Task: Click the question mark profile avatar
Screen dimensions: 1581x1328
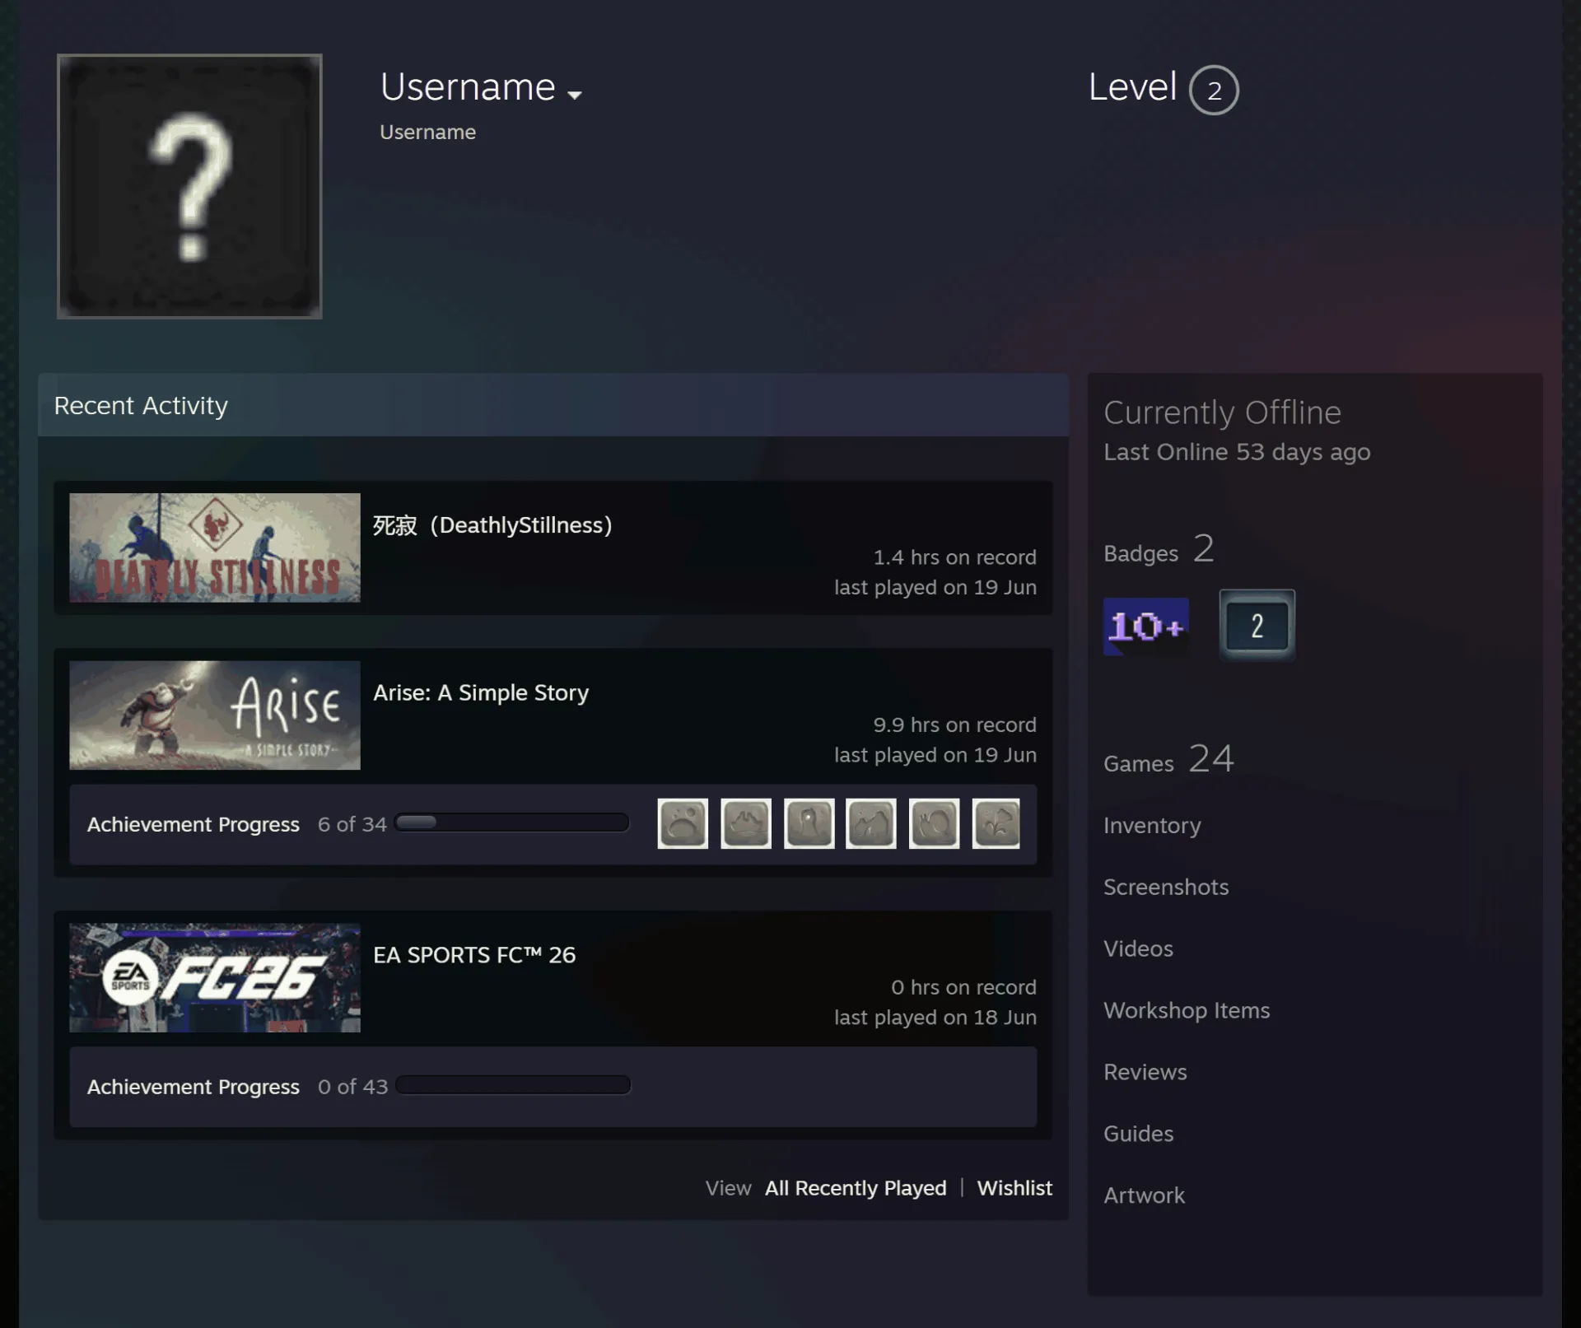Action: coord(189,187)
